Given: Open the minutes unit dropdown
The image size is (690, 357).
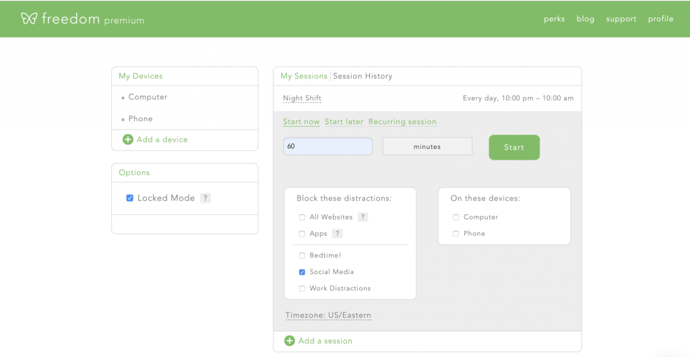Looking at the screenshot, I should pos(427,146).
